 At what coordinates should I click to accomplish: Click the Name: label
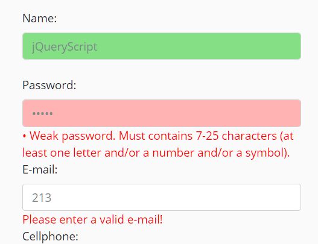coord(40,18)
